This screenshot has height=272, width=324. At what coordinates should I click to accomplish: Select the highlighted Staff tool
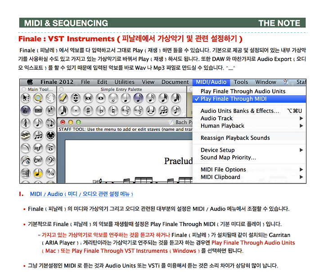[26, 111]
